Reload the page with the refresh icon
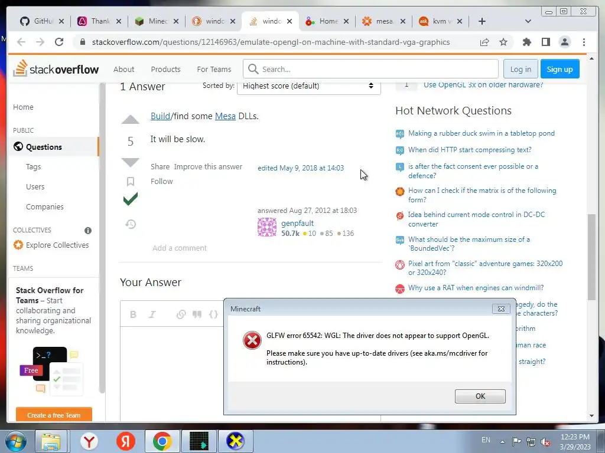 (59, 42)
